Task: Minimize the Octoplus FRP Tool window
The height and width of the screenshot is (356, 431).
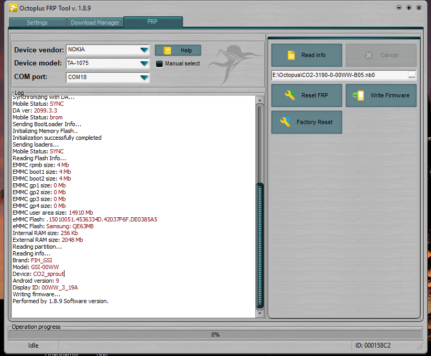Action: [x=399, y=8]
